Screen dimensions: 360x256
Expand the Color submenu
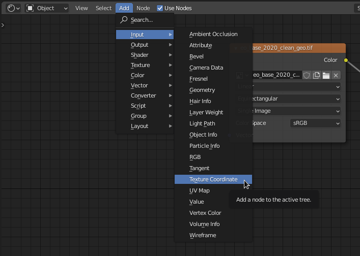[x=145, y=75]
